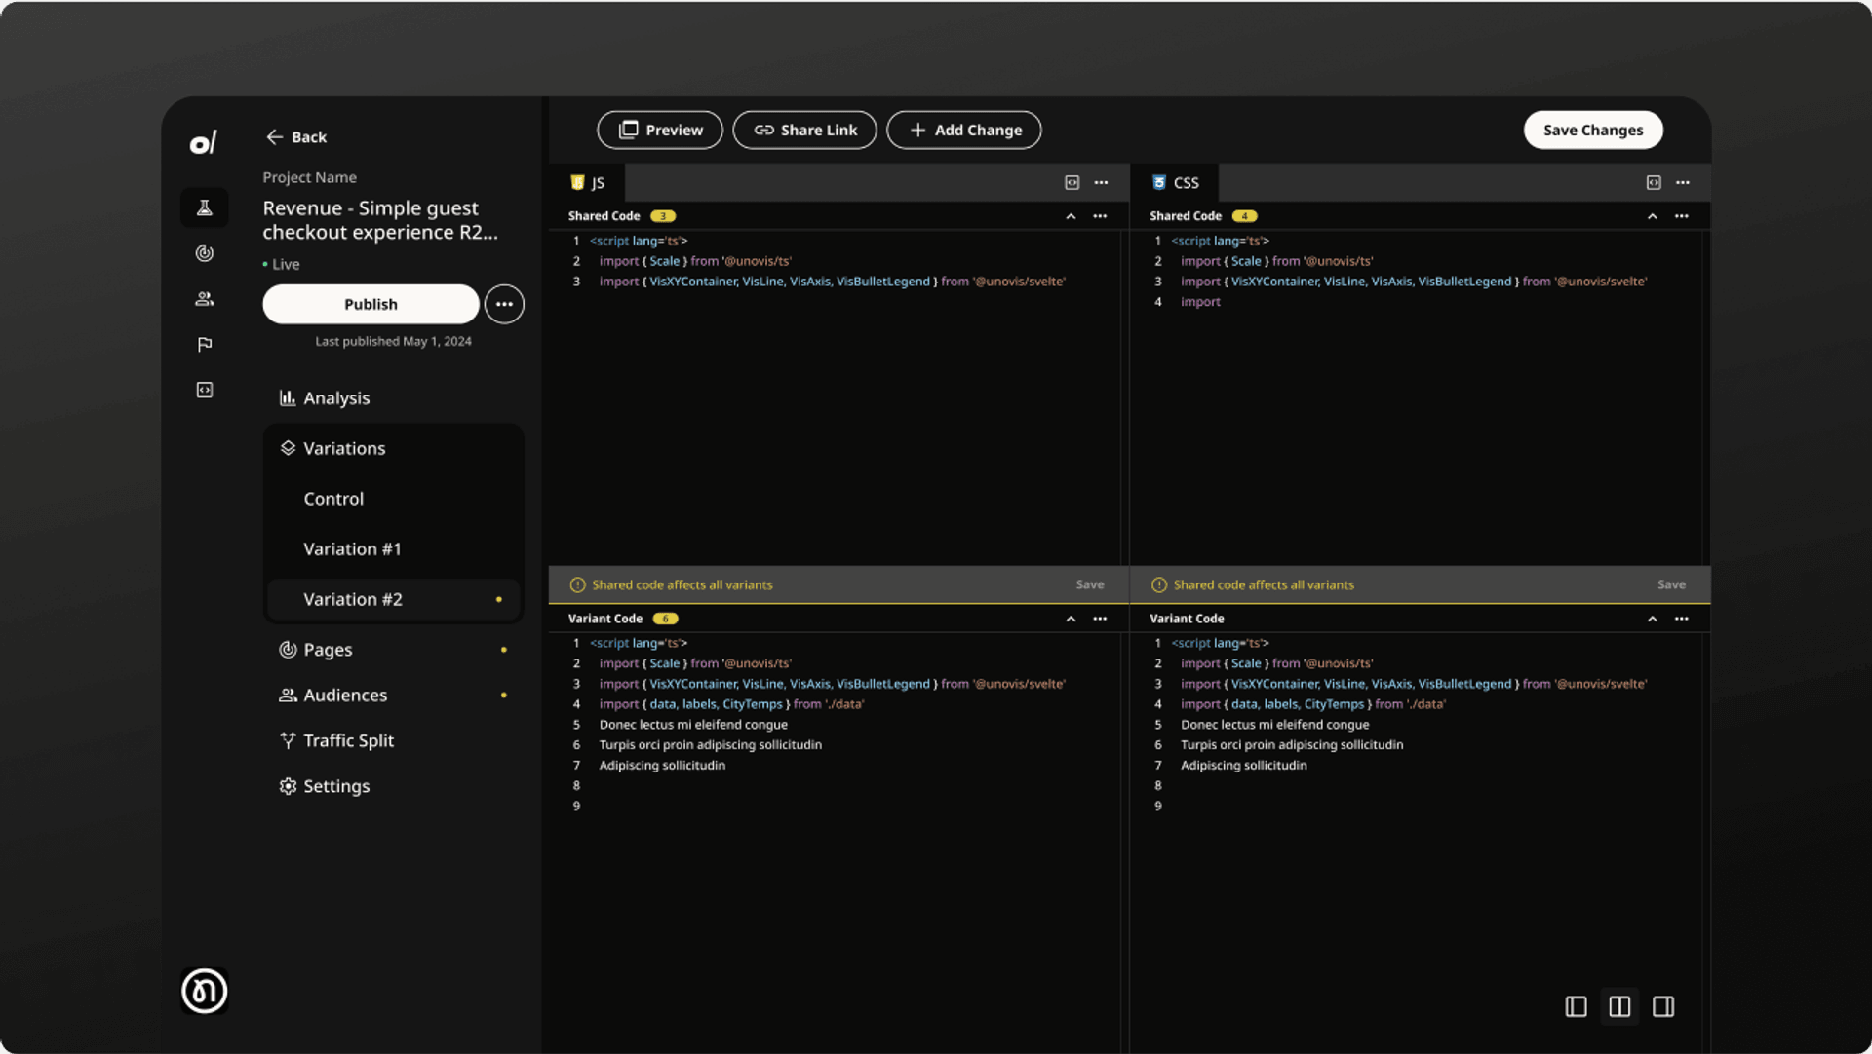Activate the left panel layout view
The width and height of the screenshot is (1872, 1054).
pos(1577,1006)
